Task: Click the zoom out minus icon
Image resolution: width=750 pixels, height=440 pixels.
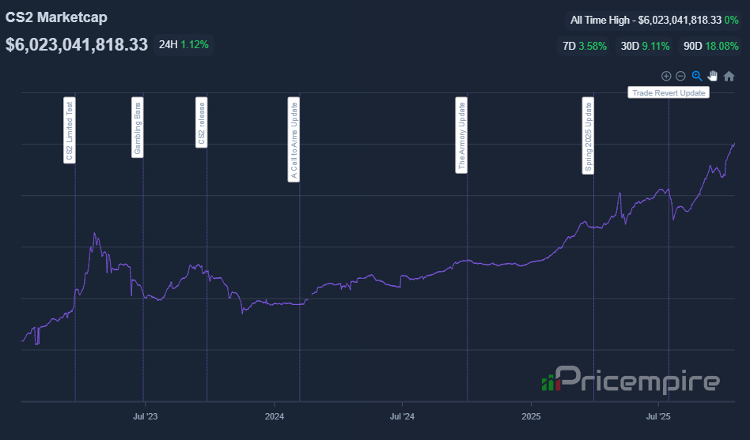Action: 680,76
